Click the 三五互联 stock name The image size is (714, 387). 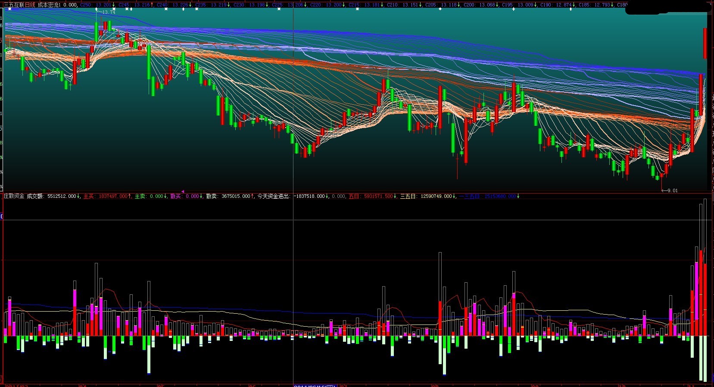pos(13,5)
